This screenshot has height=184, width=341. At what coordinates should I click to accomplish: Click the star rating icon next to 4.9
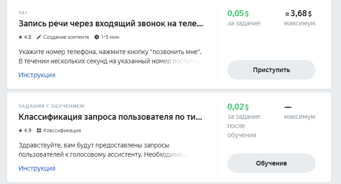(20, 130)
